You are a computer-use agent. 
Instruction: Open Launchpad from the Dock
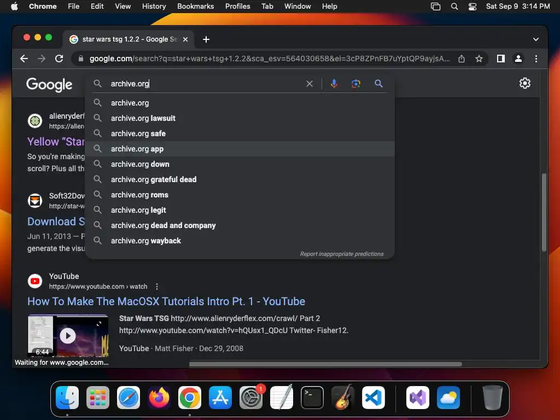(98, 398)
